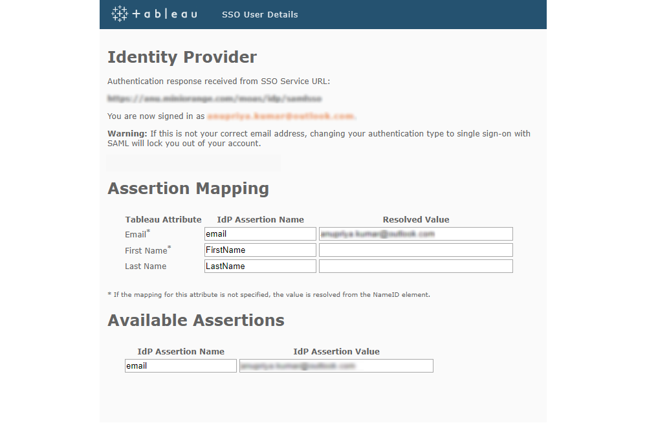This screenshot has width=647, height=423.
Task: Click the email field under Available Assertions
Action: [181, 366]
